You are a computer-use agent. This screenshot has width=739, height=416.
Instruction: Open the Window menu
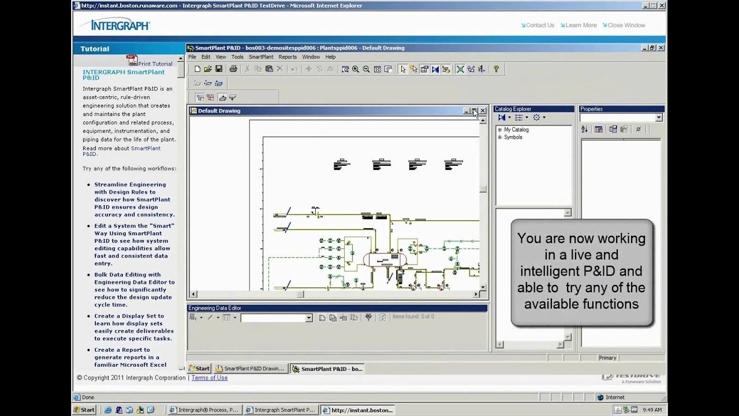pyautogui.click(x=311, y=57)
